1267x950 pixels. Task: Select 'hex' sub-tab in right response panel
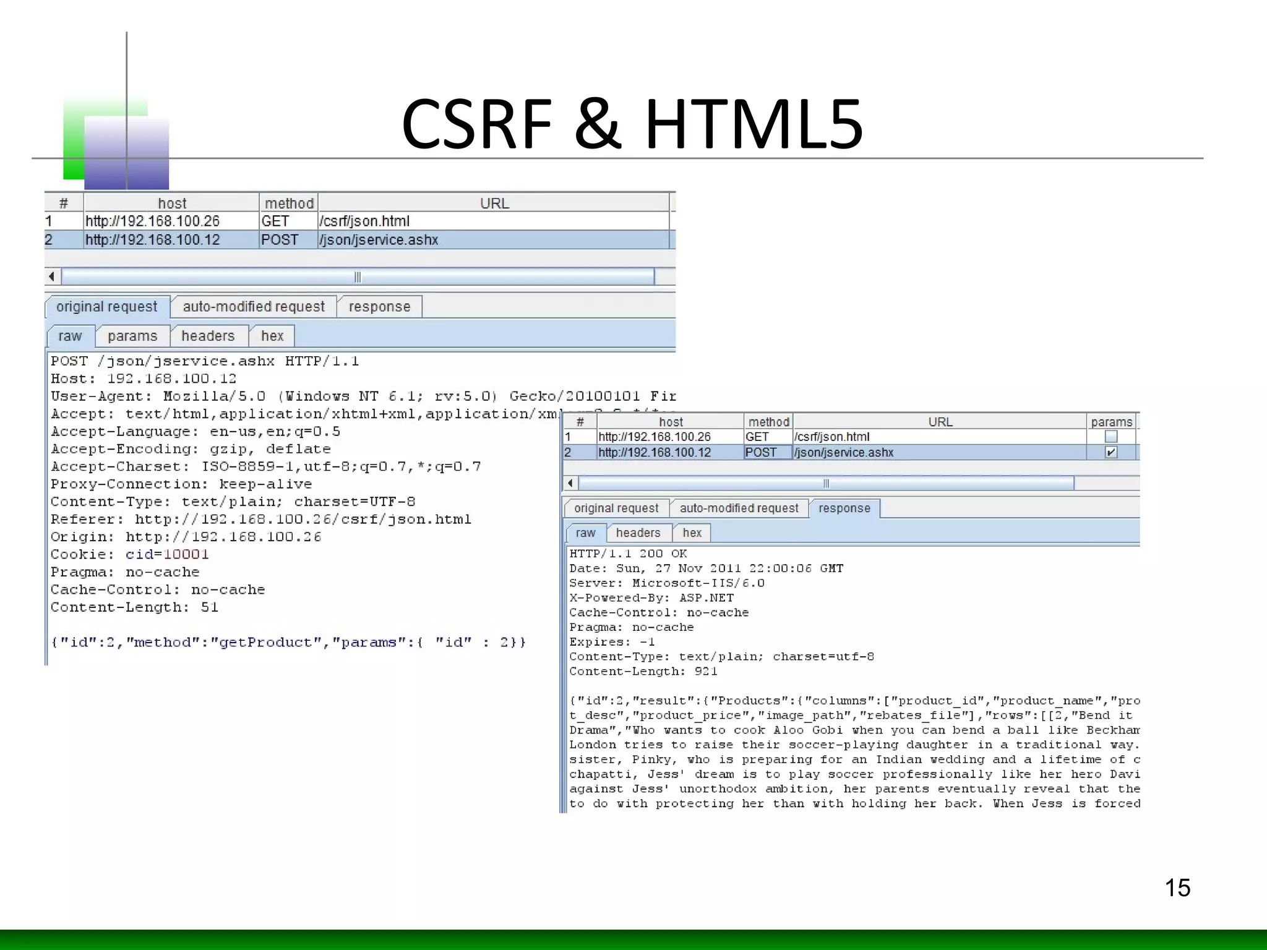tap(692, 533)
